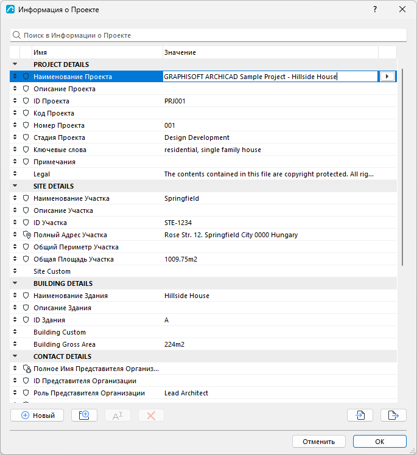Click the Отменить button
Screen dimensions: 417x455
[319, 442]
